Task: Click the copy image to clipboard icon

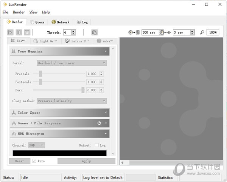Action: pos(94,32)
